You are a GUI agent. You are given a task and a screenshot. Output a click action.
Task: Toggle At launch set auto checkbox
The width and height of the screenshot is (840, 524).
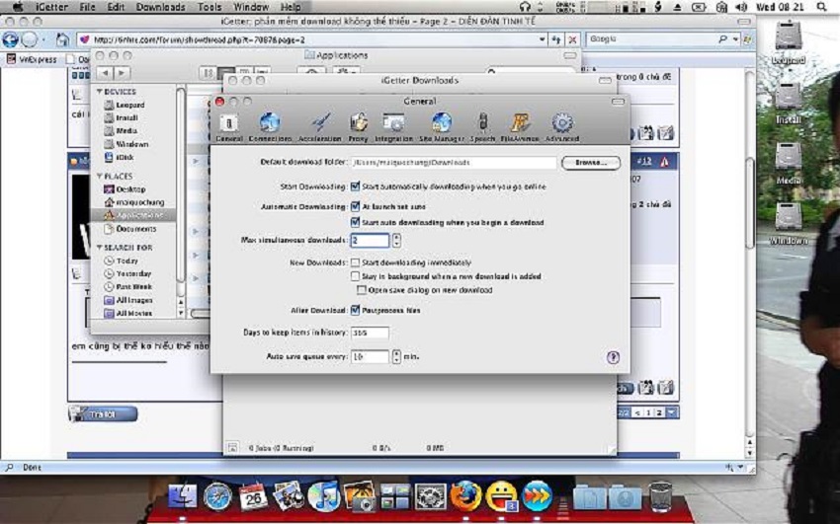coord(355,206)
